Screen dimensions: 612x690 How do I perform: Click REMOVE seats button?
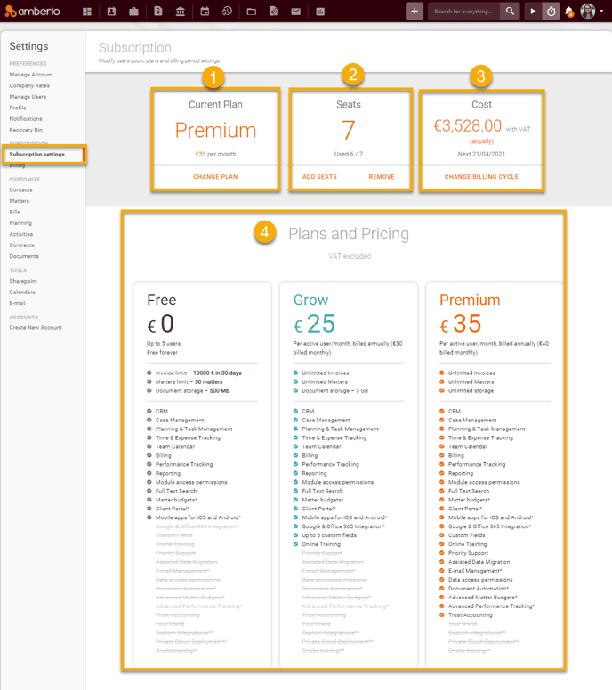click(x=382, y=177)
